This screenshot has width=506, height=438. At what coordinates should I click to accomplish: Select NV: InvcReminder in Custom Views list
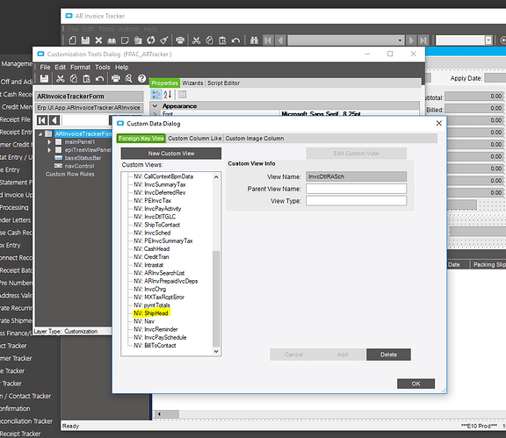(x=155, y=329)
